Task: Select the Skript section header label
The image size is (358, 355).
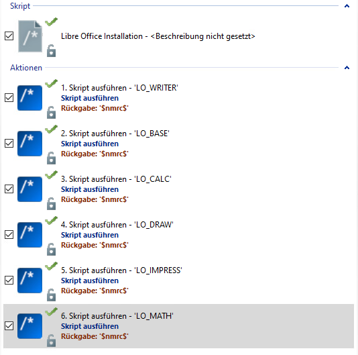Action: click(20, 6)
